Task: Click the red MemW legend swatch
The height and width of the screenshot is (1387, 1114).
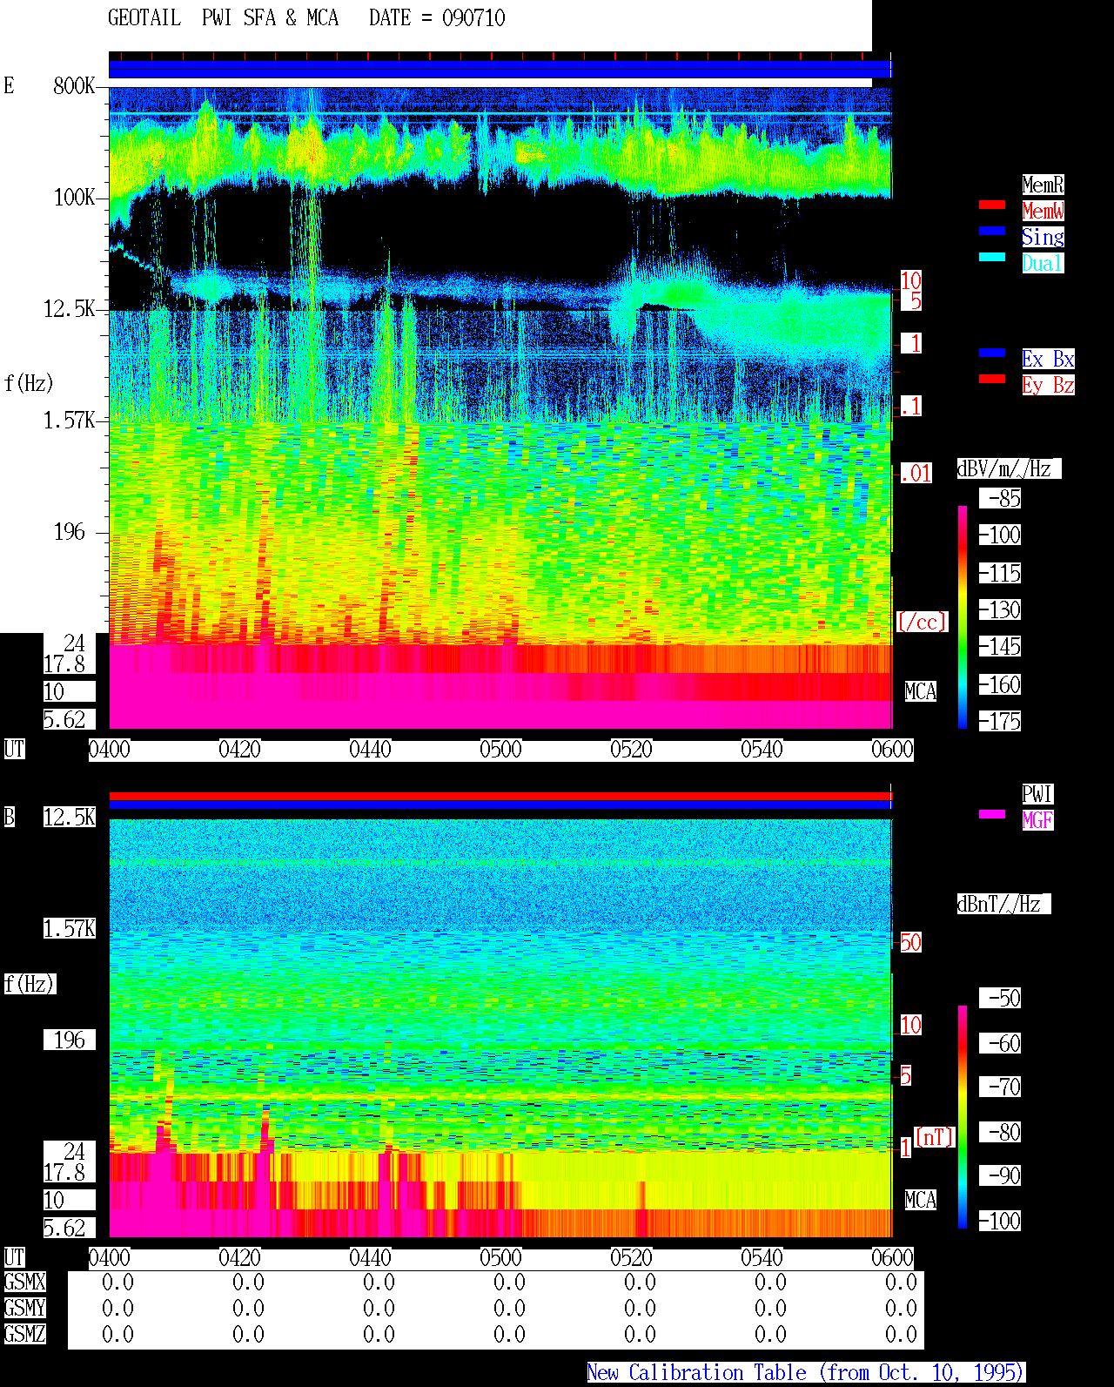Action: (x=992, y=205)
